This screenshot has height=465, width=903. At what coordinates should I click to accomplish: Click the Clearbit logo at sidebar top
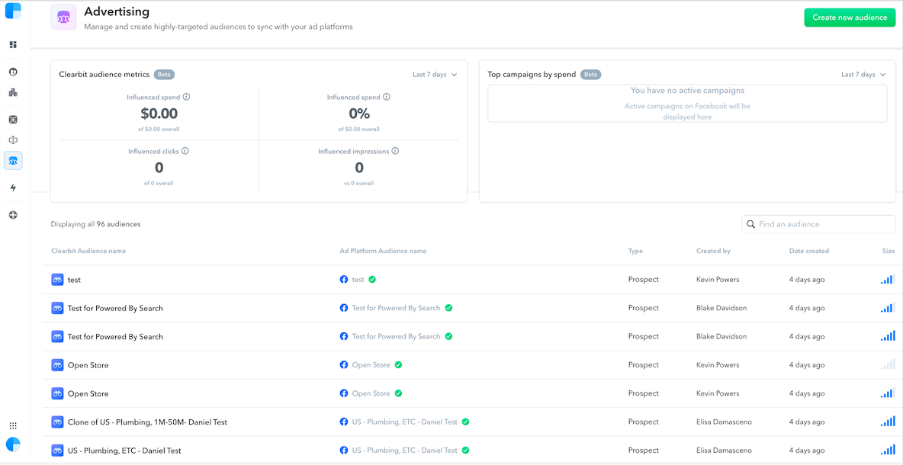[x=13, y=11]
